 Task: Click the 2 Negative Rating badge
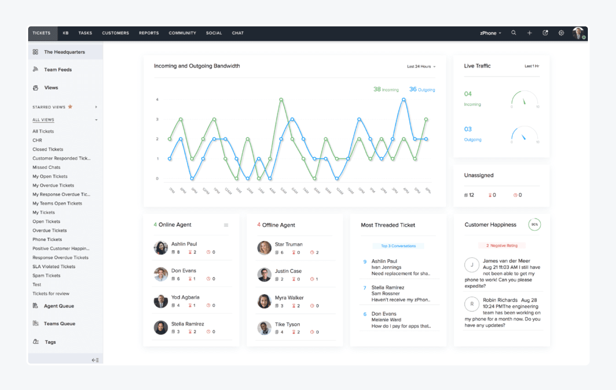coord(502,246)
